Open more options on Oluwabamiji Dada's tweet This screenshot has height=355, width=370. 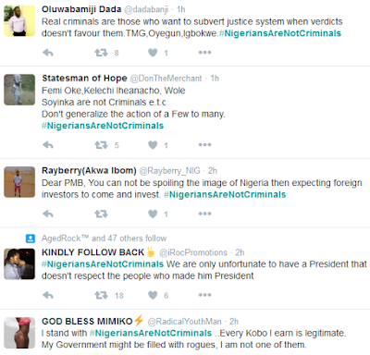(204, 53)
